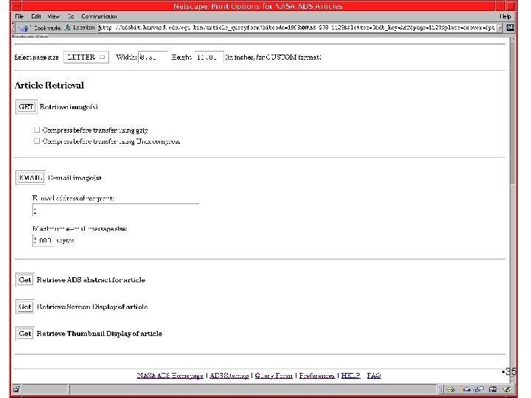Click the Netscape N logo icon

tap(510, 28)
